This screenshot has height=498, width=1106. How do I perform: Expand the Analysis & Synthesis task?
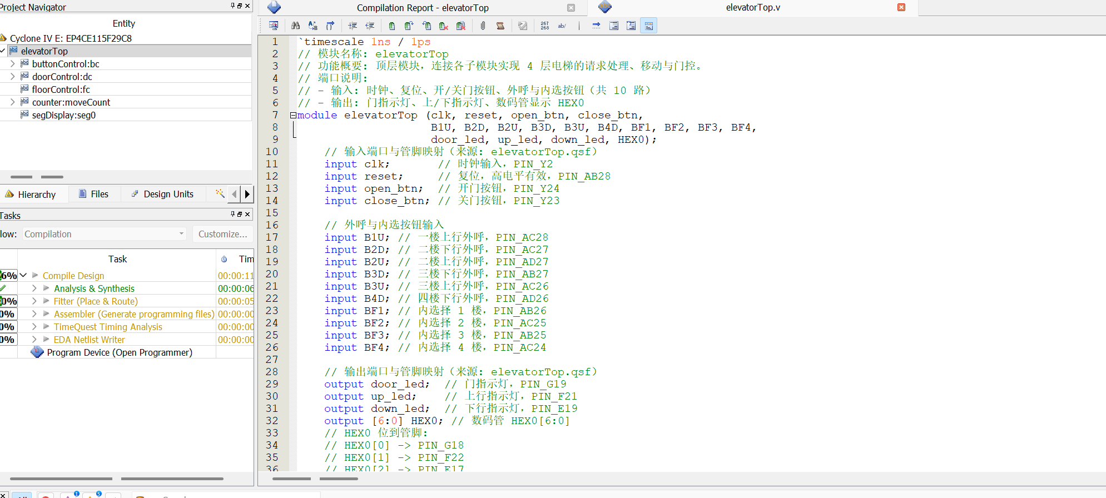pos(34,288)
